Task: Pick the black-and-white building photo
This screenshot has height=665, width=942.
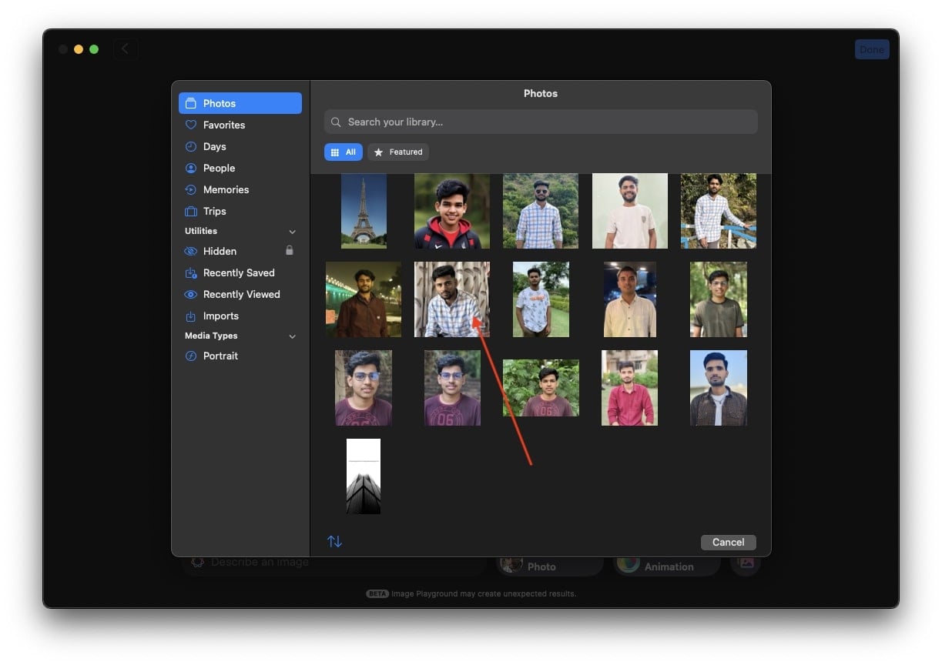Action: (x=364, y=476)
